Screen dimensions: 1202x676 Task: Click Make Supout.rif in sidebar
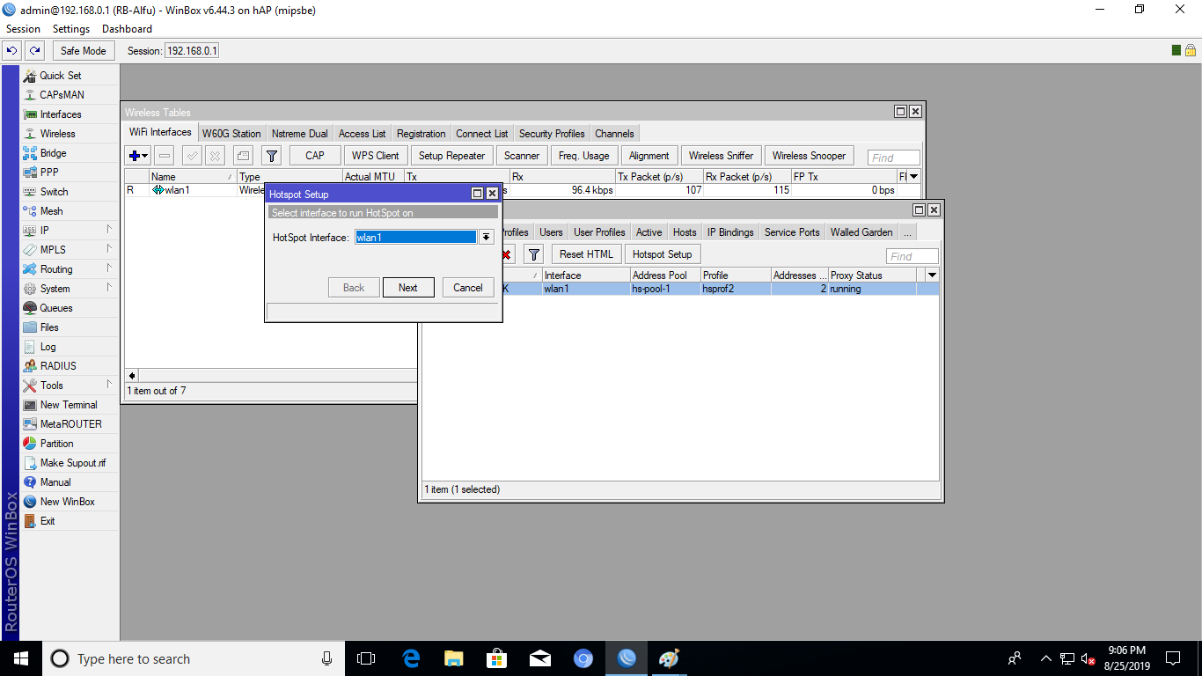click(73, 463)
